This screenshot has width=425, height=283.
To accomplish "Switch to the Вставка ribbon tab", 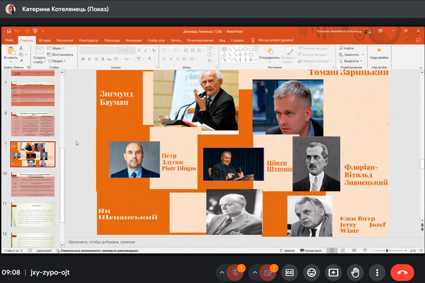I will click(45, 41).
